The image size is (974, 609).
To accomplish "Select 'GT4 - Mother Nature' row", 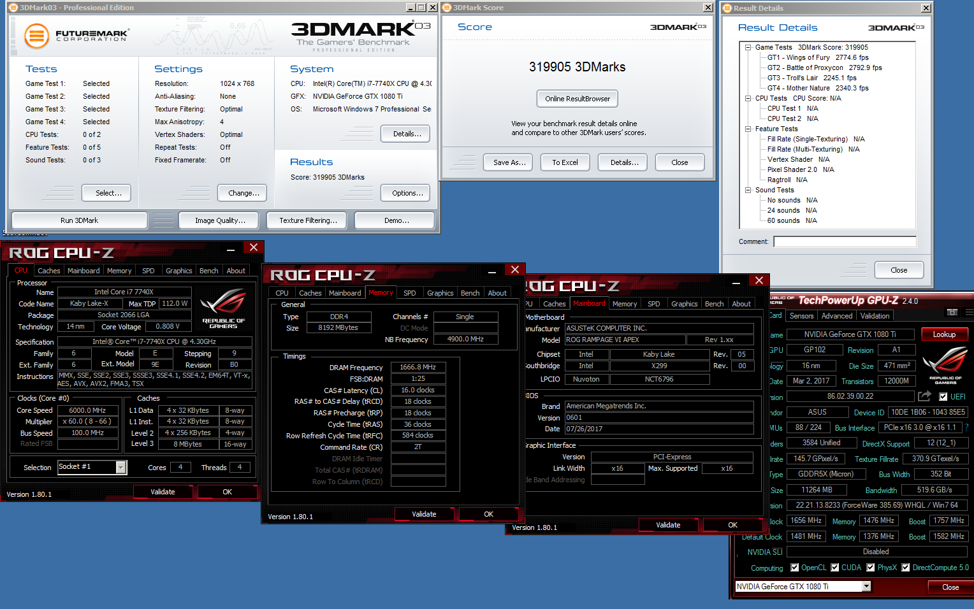I will [818, 88].
